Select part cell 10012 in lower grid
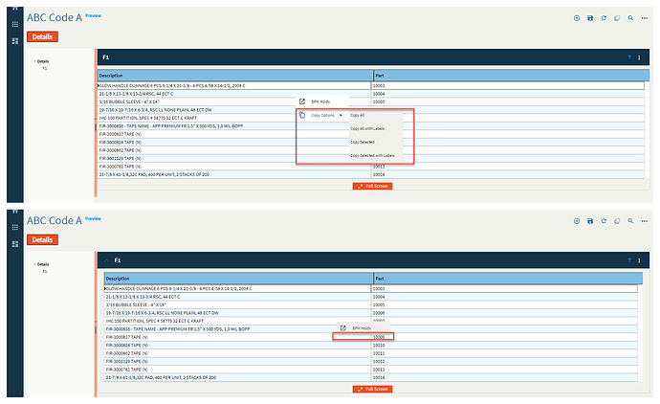Viewport: 660px width, 404px height. 504,362
